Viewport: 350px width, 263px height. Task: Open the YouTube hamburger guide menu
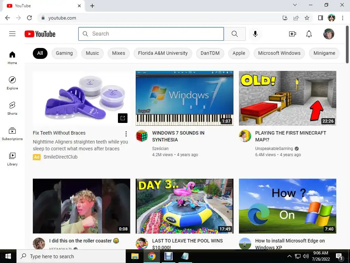pyautogui.click(x=12, y=34)
